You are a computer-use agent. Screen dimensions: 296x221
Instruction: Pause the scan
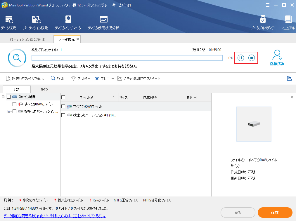pos(241,58)
